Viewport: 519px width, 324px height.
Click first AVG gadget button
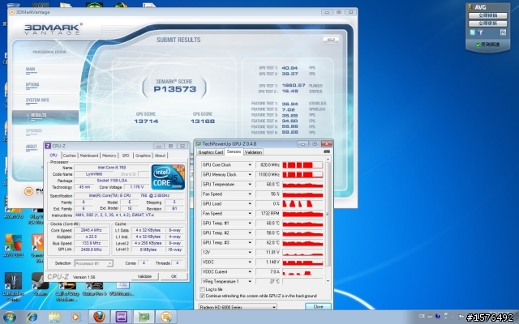point(487,15)
